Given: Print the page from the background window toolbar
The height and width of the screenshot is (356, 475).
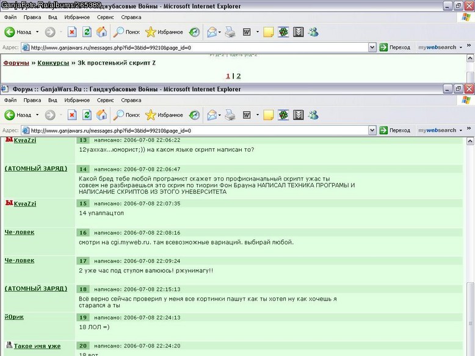Looking at the screenshot, I should click(230, 32).
